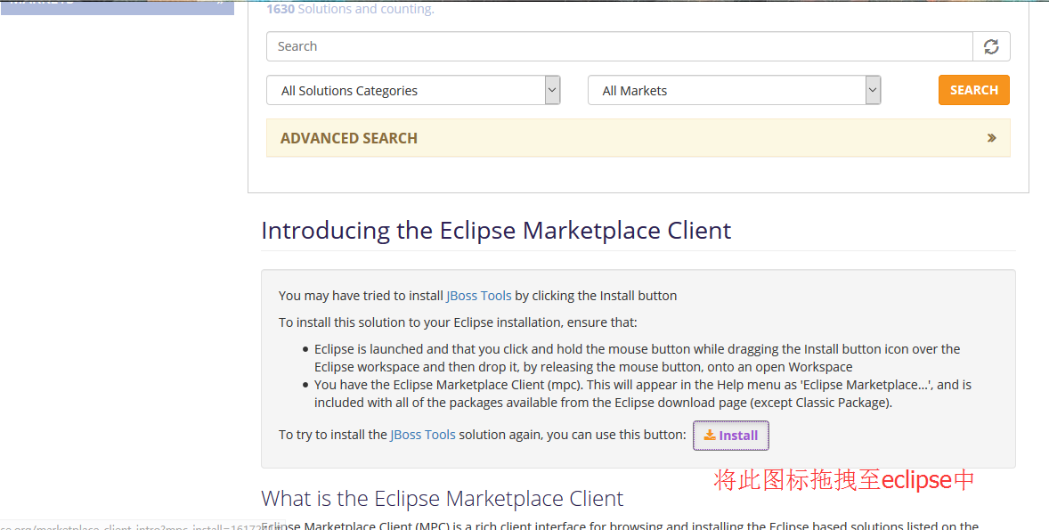Click the bullet starting 'Eclipse is launched and'
1049x530 pixels.
(x=637, y=358)
